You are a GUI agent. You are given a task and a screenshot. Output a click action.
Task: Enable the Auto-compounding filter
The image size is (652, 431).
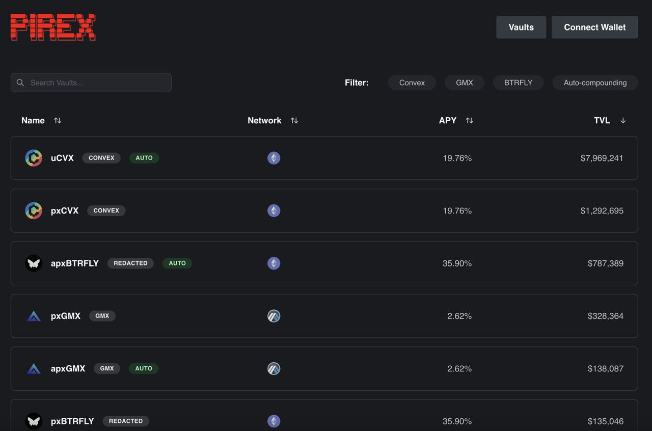(595, 83)
